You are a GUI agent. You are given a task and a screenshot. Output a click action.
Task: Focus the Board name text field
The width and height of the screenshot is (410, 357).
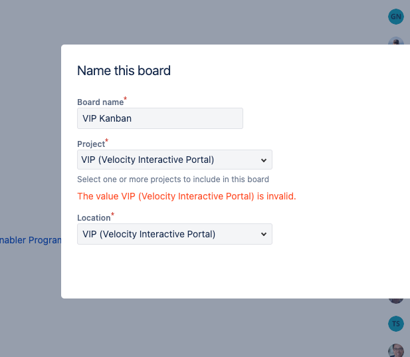pyautogui.click(x=160, y=118)
